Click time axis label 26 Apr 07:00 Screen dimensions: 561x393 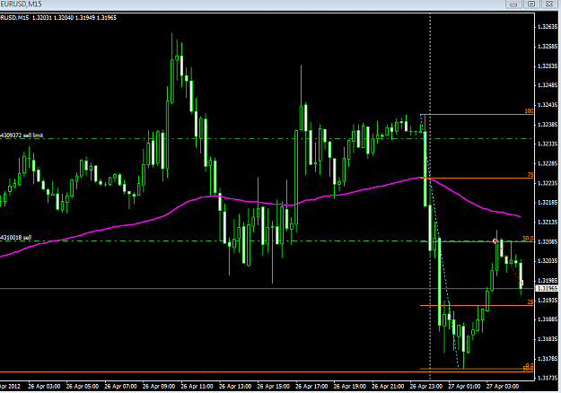tap(120, 387)
